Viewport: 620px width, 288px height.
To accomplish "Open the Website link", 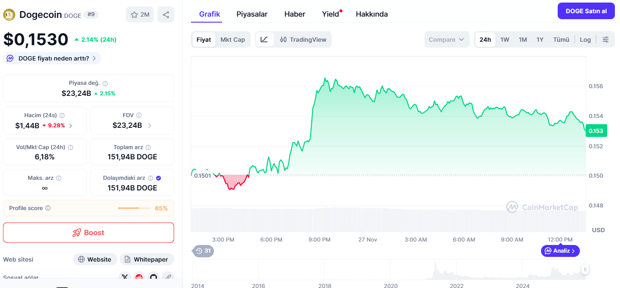I will tap(94, 259).
